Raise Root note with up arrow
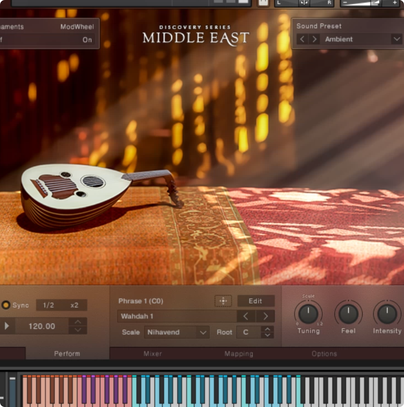Viewport: 404px width, 407px height. (x=268, y=329)
